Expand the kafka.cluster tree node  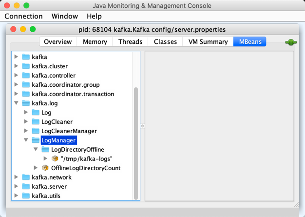coord(17,66)
